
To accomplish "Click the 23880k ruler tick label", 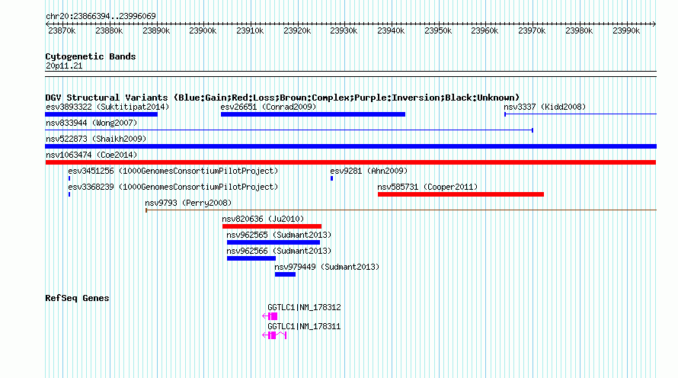I will click(109, 30).
